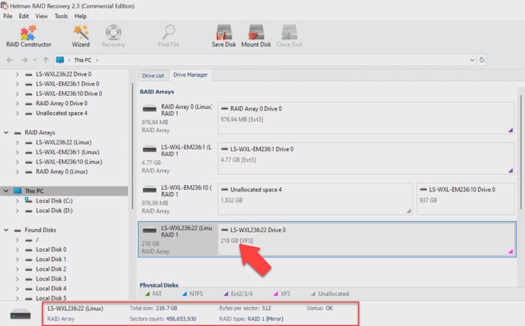Image resolution: width=525 pixels, height=326 pixels.
Task: Open address bar history dropdown
Action: pyautogui.click(x=472, y=60)
